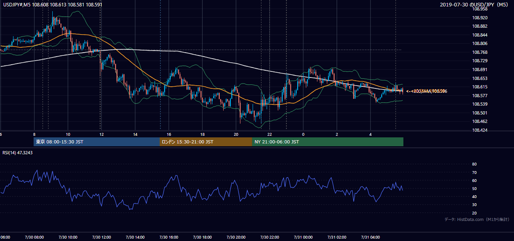
Task: Click the RSI(14) 47.3243 indicator label
Action: 17,153
